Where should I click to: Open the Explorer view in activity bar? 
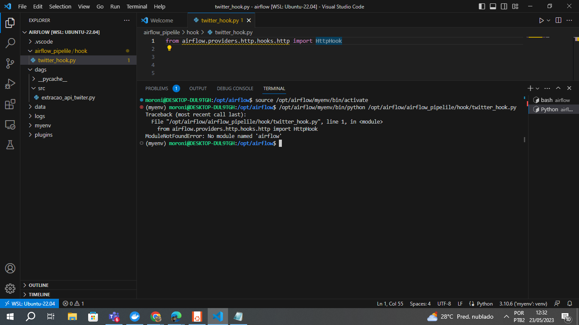(x=10, y=22)
